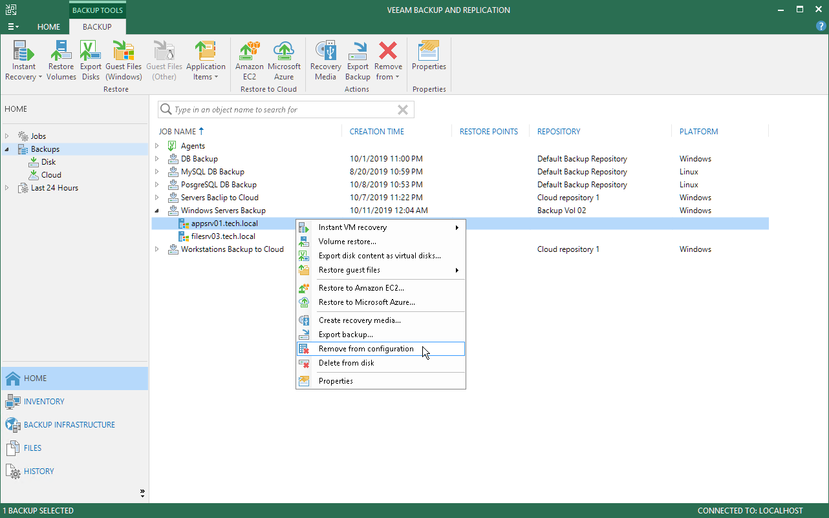829x518 pixels.
Task: Open Guest Files (Windows) restore
Action: pyautogui.click(x=124, y=61)
